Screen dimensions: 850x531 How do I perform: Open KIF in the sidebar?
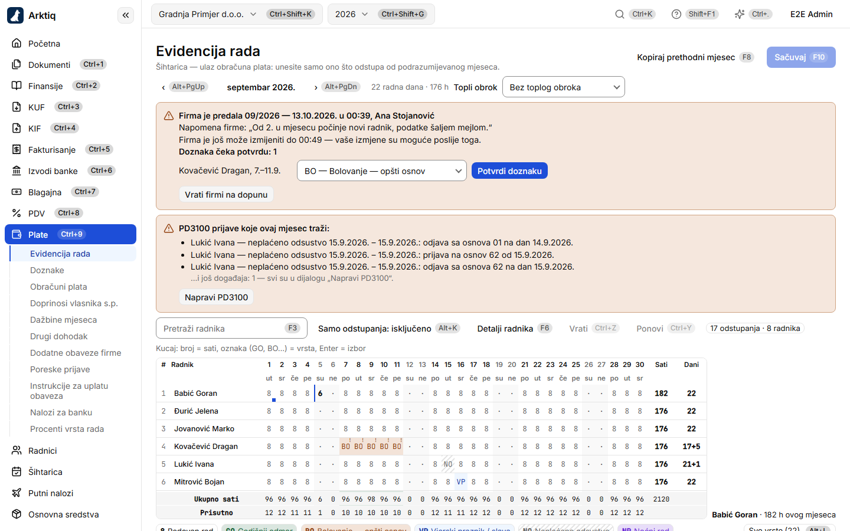pos(70,129)
